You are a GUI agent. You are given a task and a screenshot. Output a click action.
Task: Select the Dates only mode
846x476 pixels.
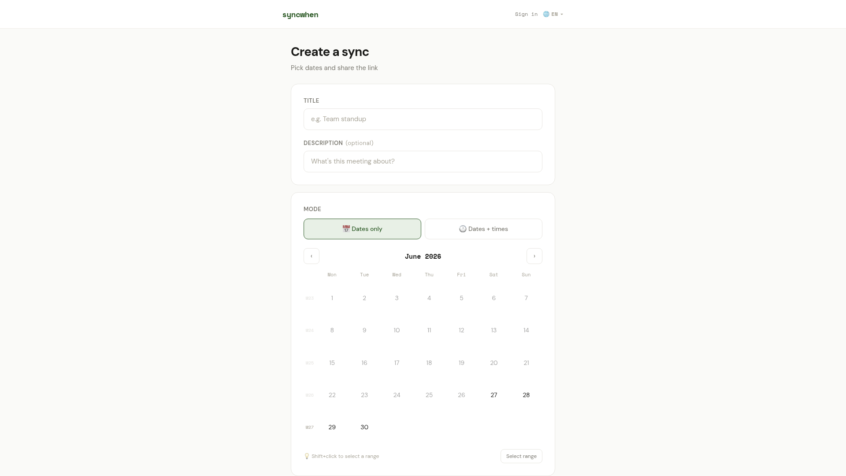[x=362, y=229]
